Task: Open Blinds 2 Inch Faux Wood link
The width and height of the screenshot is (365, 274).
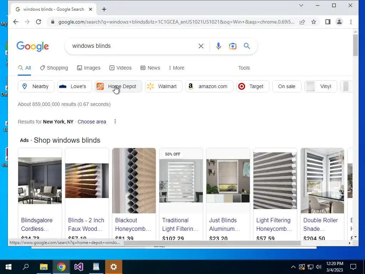Action: pos(86,224)
